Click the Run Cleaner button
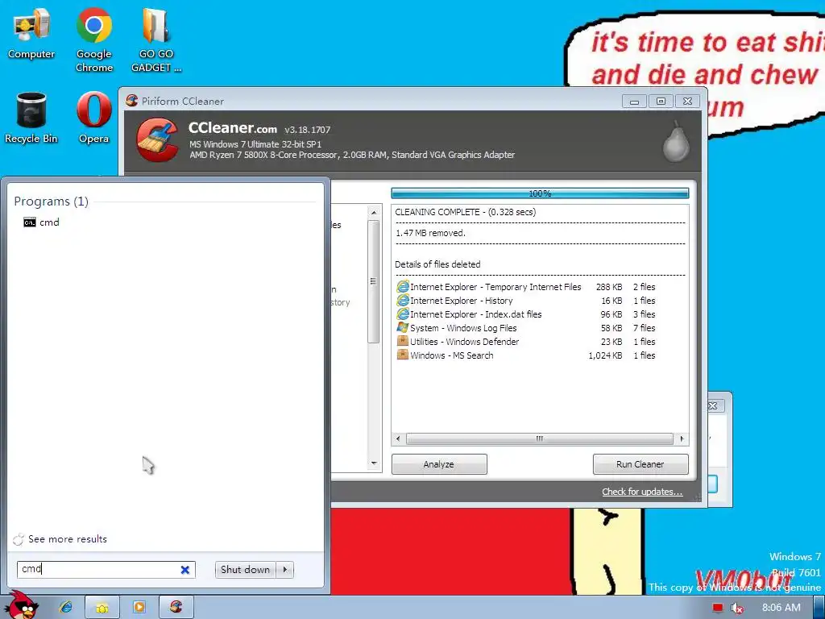The width and height of the screenshot is (825, 619). tap(641, 464)
